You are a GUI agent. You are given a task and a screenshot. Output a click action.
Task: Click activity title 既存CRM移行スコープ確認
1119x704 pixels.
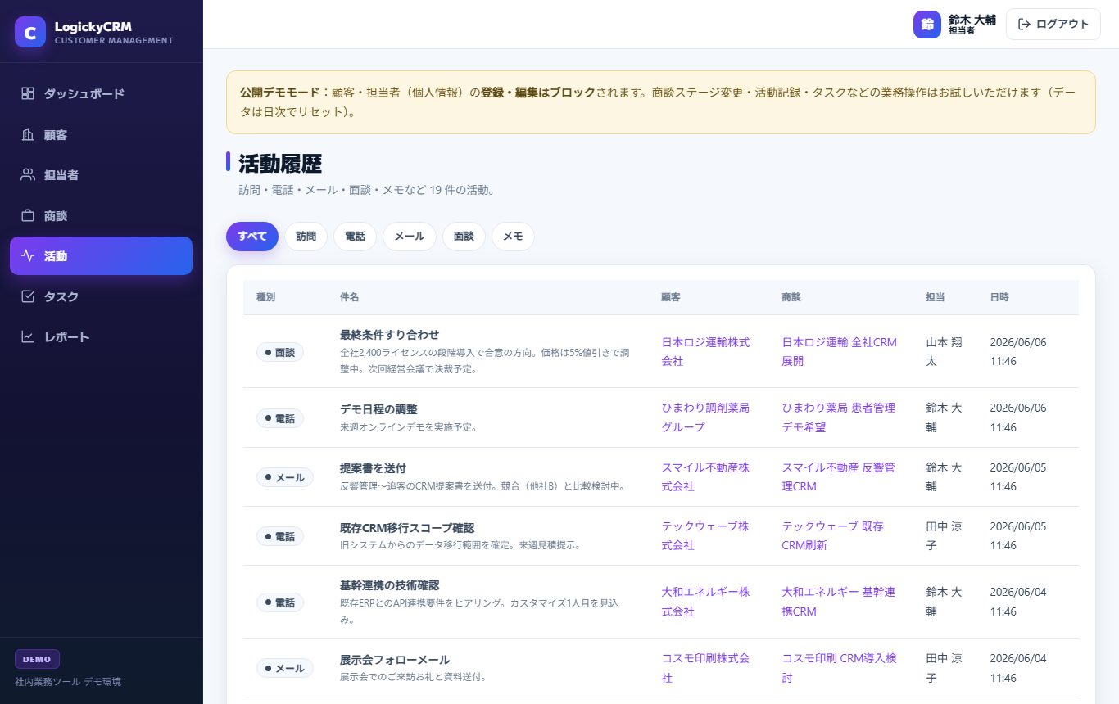(x=407, y=528)
